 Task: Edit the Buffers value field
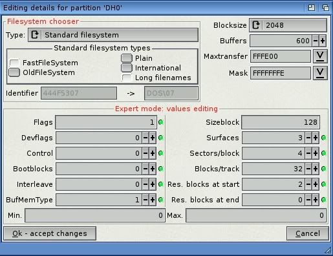pos(281,41)
